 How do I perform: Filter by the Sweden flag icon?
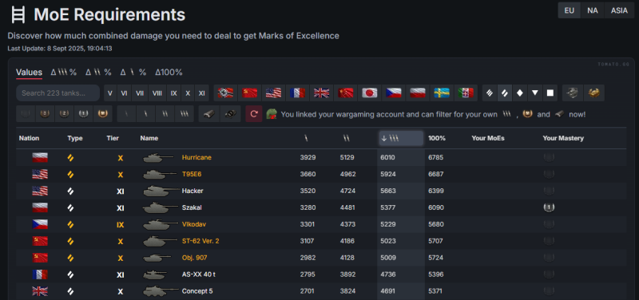pos(442,93)
